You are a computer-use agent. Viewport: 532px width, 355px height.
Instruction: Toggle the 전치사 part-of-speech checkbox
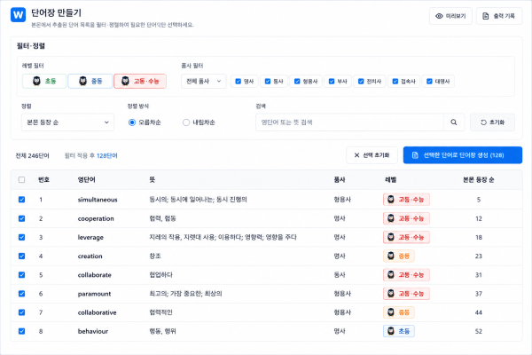[x=361, y=81]
